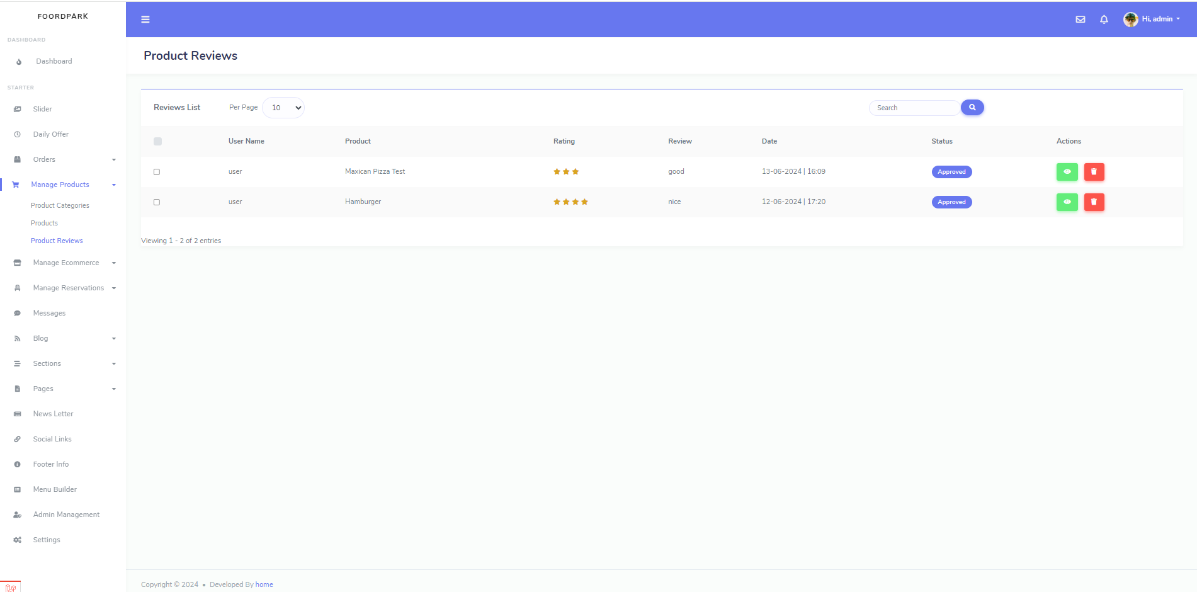Image resolution: width=1197 pixels, height=592 pixels.
Task: Click the Approved status badge for Hamburger
Action: [951, 202]
